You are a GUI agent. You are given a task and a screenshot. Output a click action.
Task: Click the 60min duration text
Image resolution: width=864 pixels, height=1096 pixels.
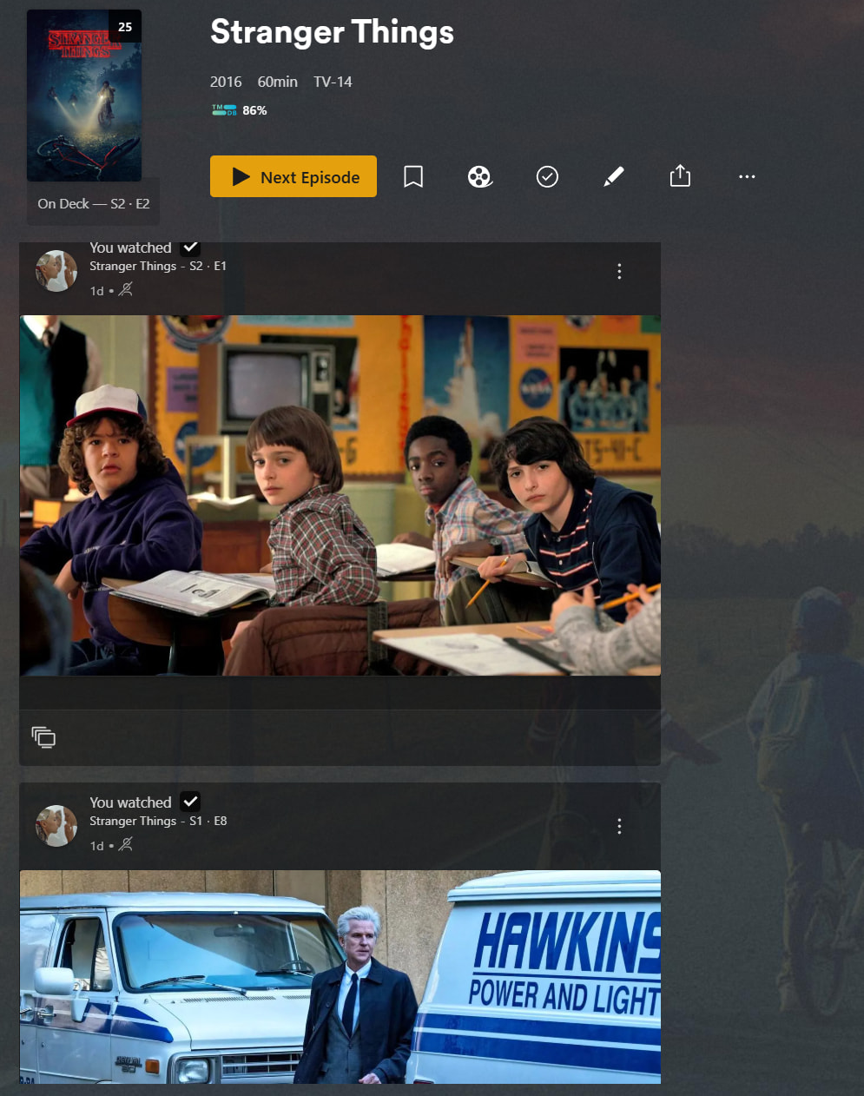[x=278, y=82]
